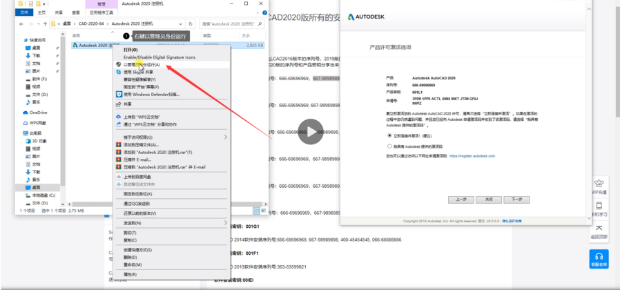Choose 删除(D) from the context menu
Image resolution: width=620 pixels, height=290 pixels.
click(130, 257)
